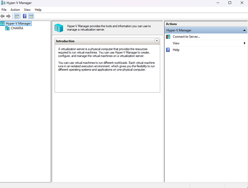Toggle the Show/Hide Console Tree toolbar icon
248x188 pixels.
[17, 16]
